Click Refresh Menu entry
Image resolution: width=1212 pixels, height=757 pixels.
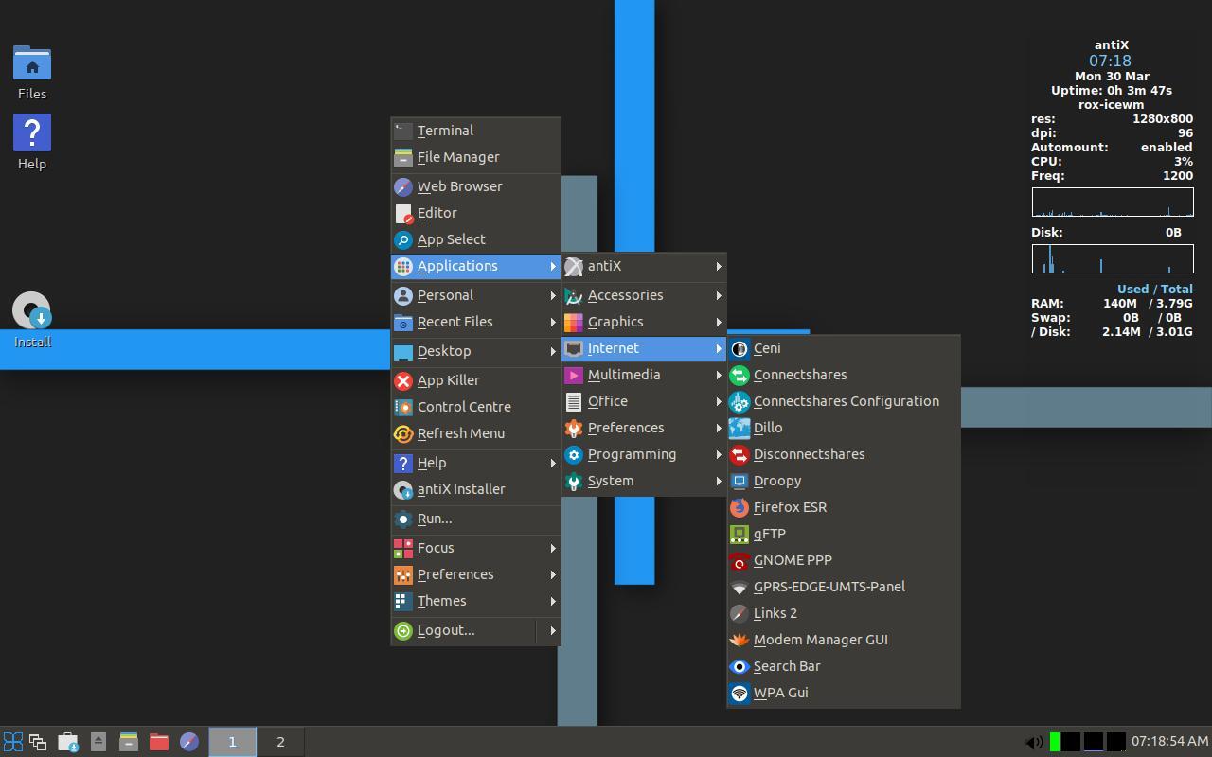(476, 433)
